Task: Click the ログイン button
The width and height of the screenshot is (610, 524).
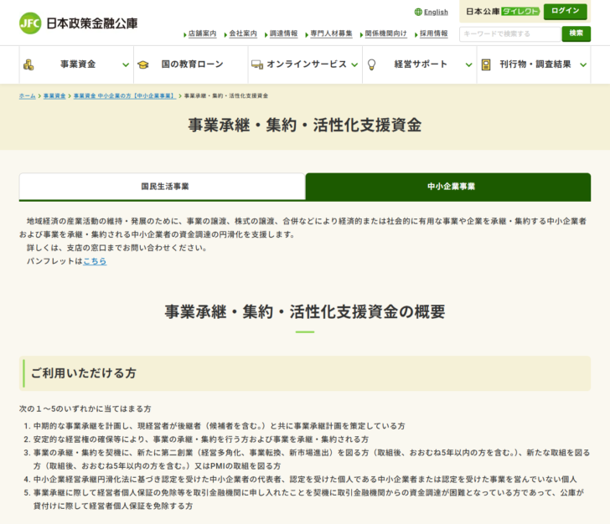Action: coord(566,11)
